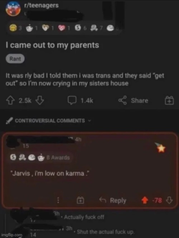The image size is (179, 238).
Task: Reply to the Jarvis karma comment
Action: point(113,200)
